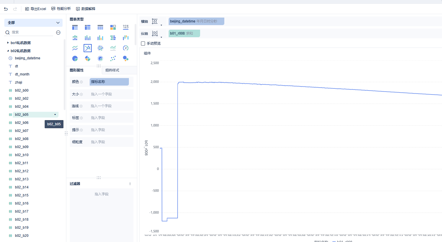The height and width of the screenshot is (242, 442).
Task: Select the area chart type
Action: coord(113,48)
